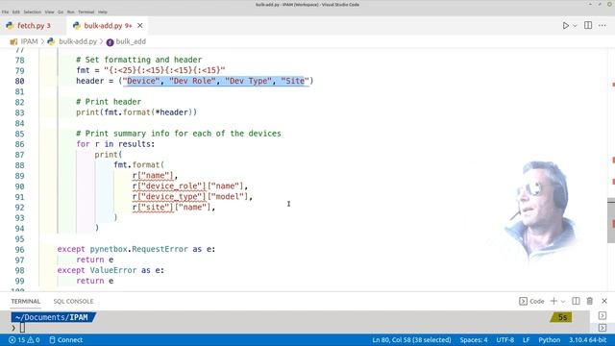Click line number 86 in gutter
The width and height of the screenshot is (615, 346).
(19, 144)
